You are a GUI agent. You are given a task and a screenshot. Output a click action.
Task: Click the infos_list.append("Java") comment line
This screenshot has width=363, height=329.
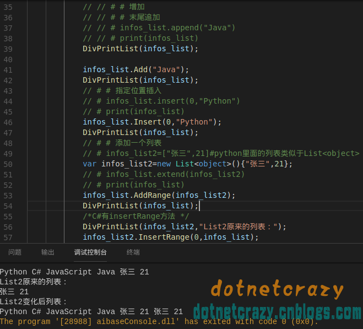point(159,28)
